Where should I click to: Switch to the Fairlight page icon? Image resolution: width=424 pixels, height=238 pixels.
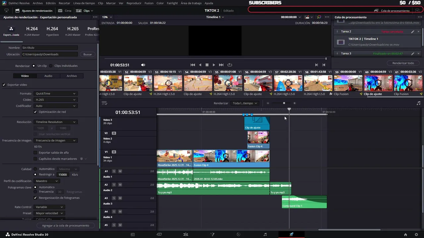tap(265, 234)
